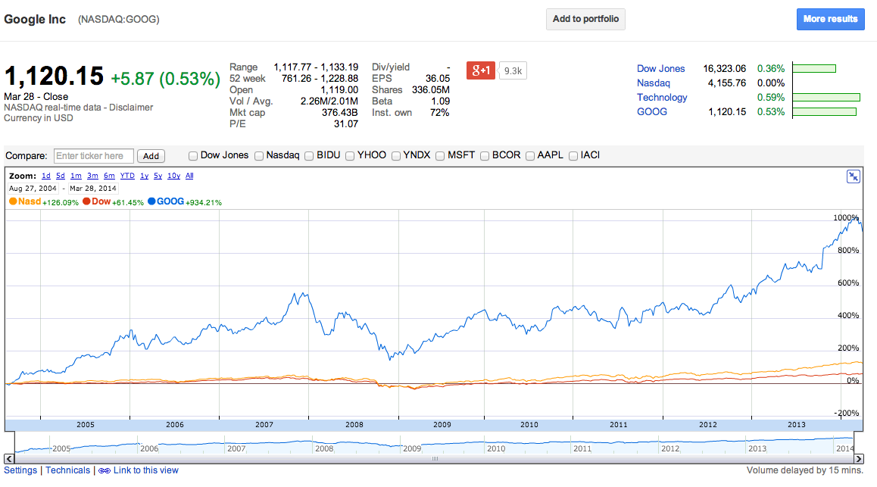Click the EPS value 36.05
Image resolution: width=877 pixels, height=487 pixels.
[x=438, y=79]
